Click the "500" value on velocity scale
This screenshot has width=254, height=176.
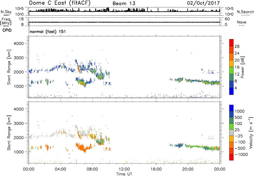click(238, 117)
